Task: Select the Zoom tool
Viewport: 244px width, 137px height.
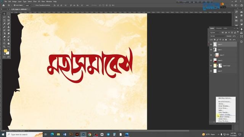Action: click(x=4, y=46)
